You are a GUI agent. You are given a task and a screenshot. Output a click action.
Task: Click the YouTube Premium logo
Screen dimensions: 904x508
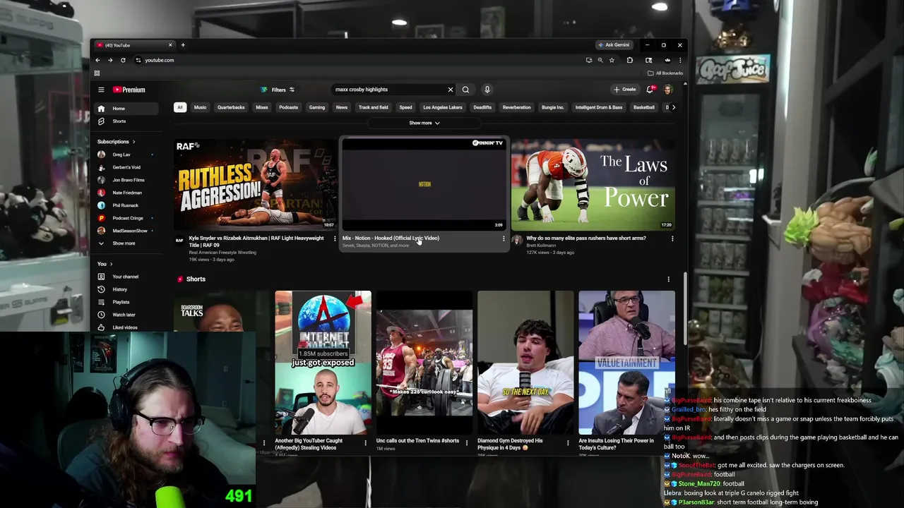[x=129, y=90]
